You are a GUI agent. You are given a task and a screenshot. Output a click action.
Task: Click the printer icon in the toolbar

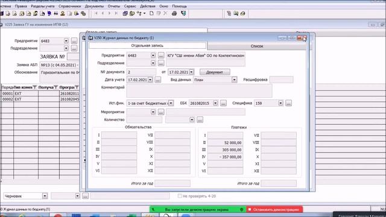(x=174, y=13)
